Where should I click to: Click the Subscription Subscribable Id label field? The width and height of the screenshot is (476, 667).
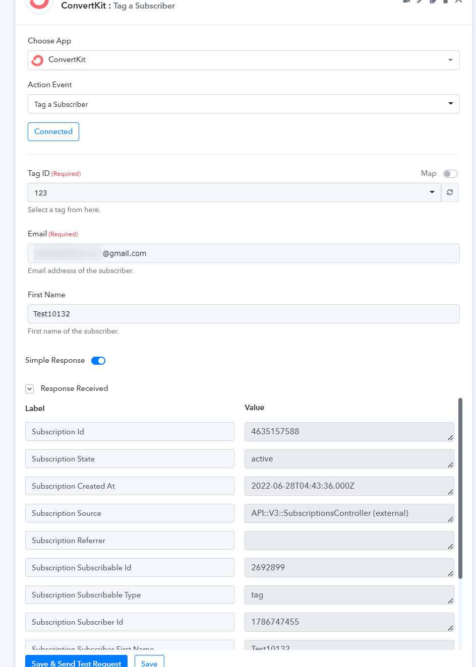[130, 568]
